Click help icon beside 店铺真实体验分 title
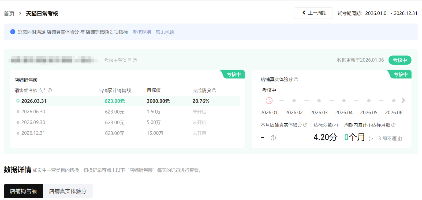 click(296, 79)
